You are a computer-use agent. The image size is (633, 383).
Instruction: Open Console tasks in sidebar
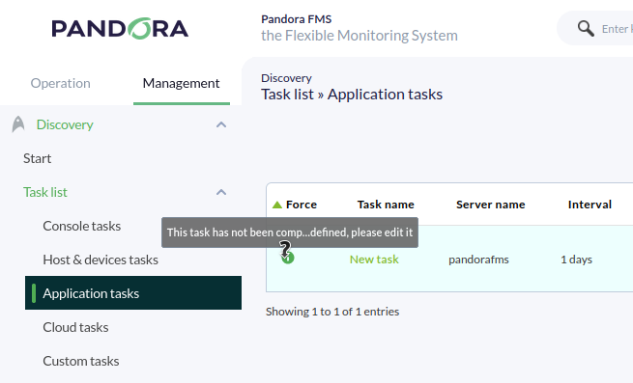[x=82, y=226]
